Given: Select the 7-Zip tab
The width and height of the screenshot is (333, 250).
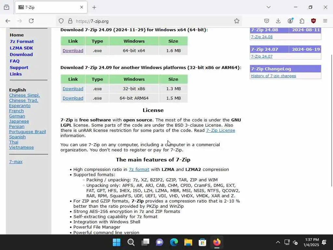Looking at the screenshot, I should (51, 7).
